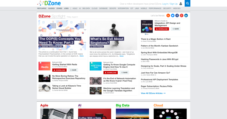The height and width of the screenshot is (119, 227).
Task: Open Pattern of the Month: Kanban Sandwich
Action: coord(160,46)
